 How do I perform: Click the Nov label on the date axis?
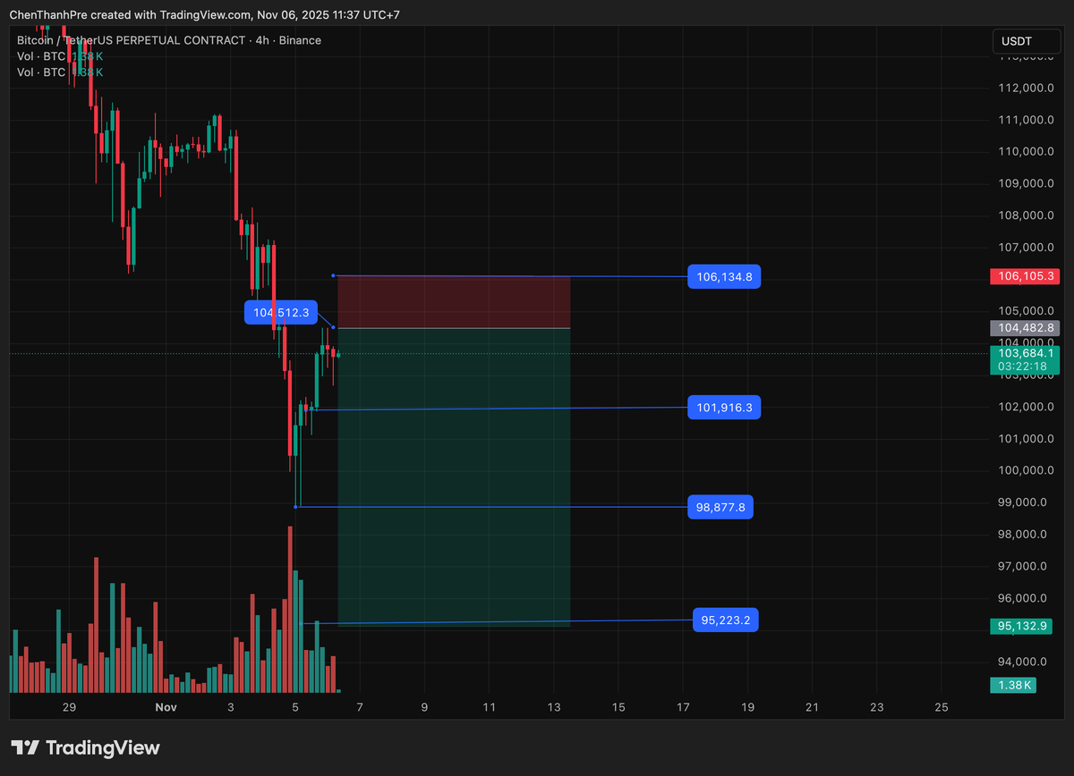166,707
